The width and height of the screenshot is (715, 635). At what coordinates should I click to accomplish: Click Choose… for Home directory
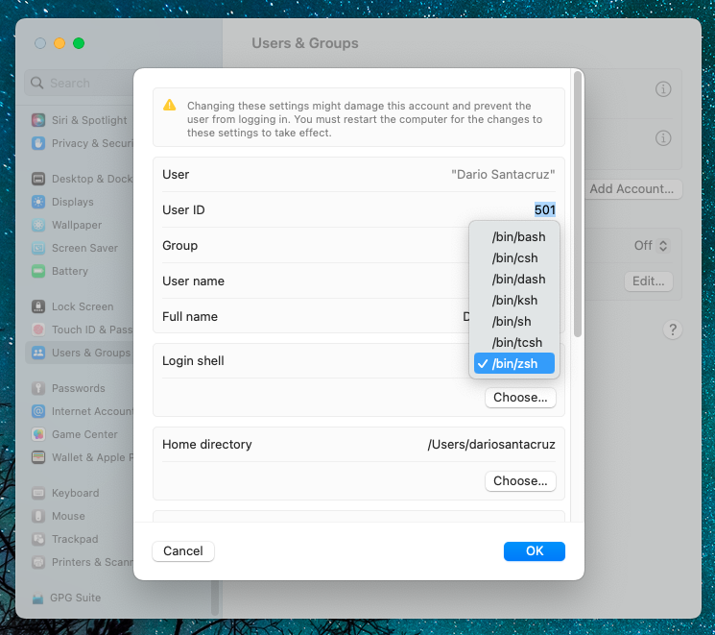520,480
